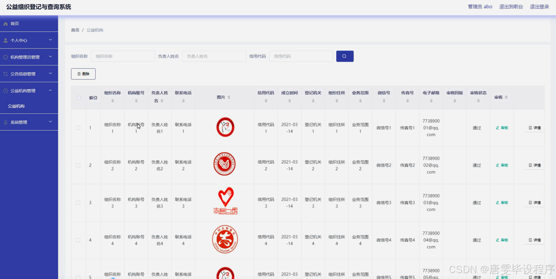
Task: Click the home icon in the sidebar
Action: (5, 24)
